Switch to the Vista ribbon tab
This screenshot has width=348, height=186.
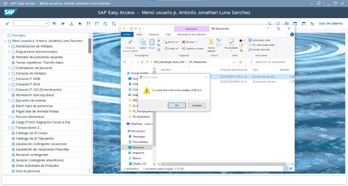(168, 34)
